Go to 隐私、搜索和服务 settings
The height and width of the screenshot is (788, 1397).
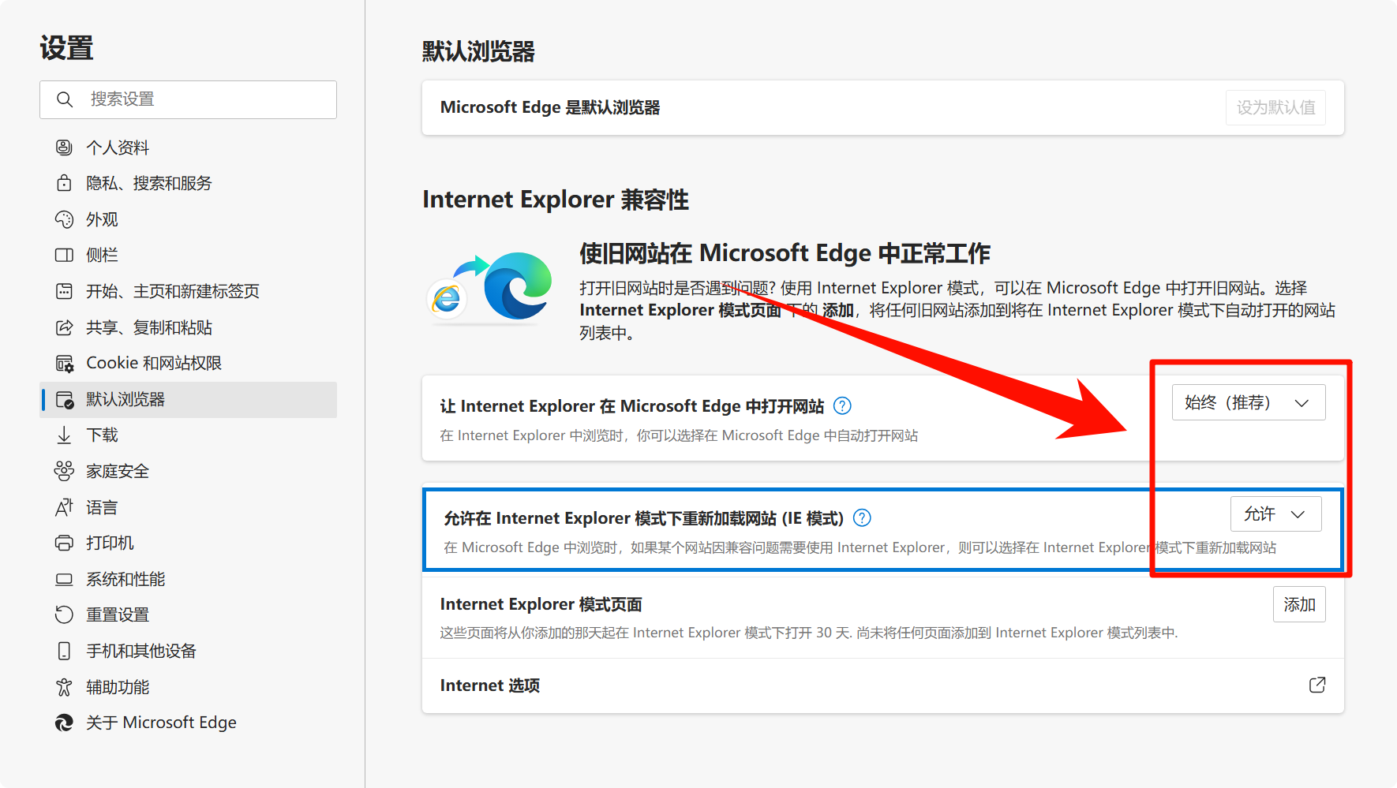(189, 183)
